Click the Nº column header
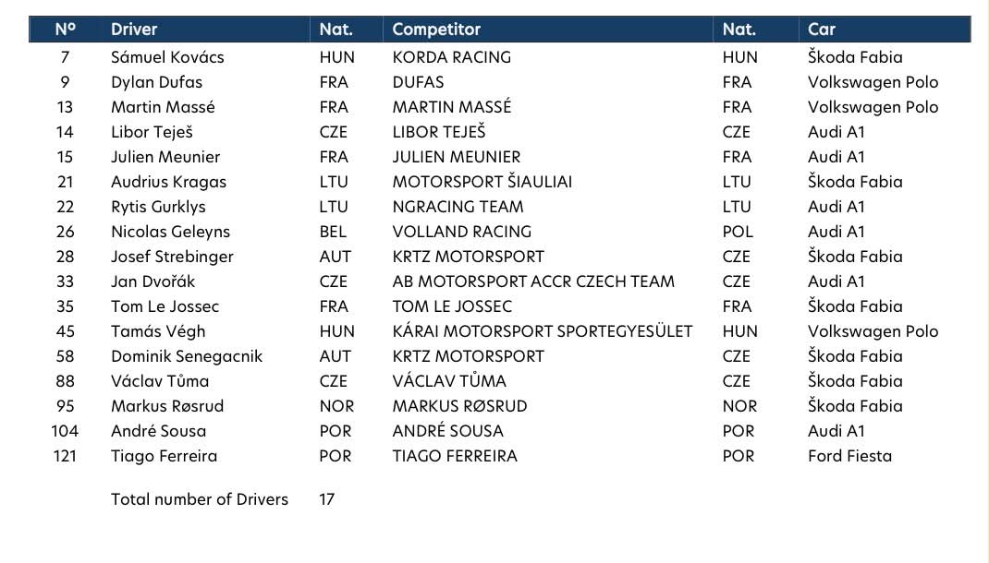Viewport: 989px width, 563px height. pos(65,30)
